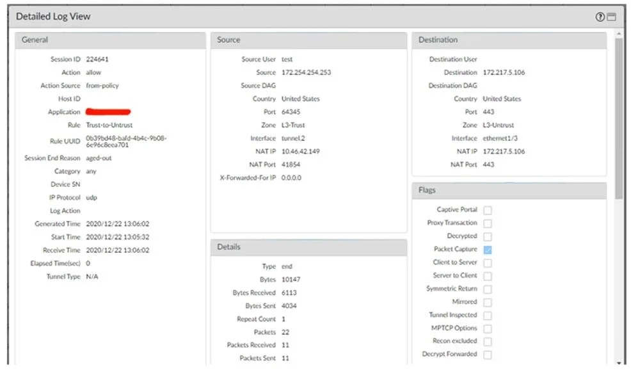Image resolution: width=631 pixels, height=370 pixels.
Task: Uncheck the Packet Capture checkbox
Action: pyautogui.click(x=488, y=250)
